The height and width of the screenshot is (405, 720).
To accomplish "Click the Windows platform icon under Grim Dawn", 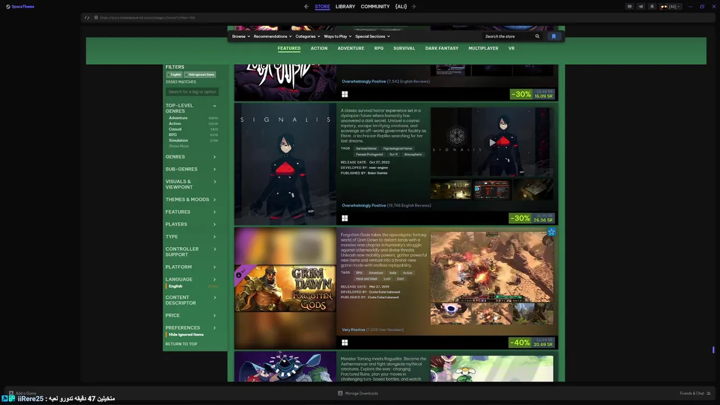I will (345, 342).
